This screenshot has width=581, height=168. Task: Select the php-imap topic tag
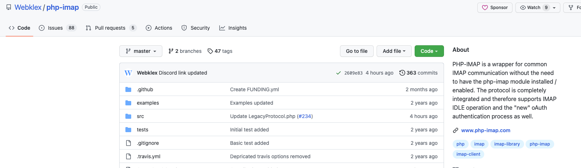point(540,144)
